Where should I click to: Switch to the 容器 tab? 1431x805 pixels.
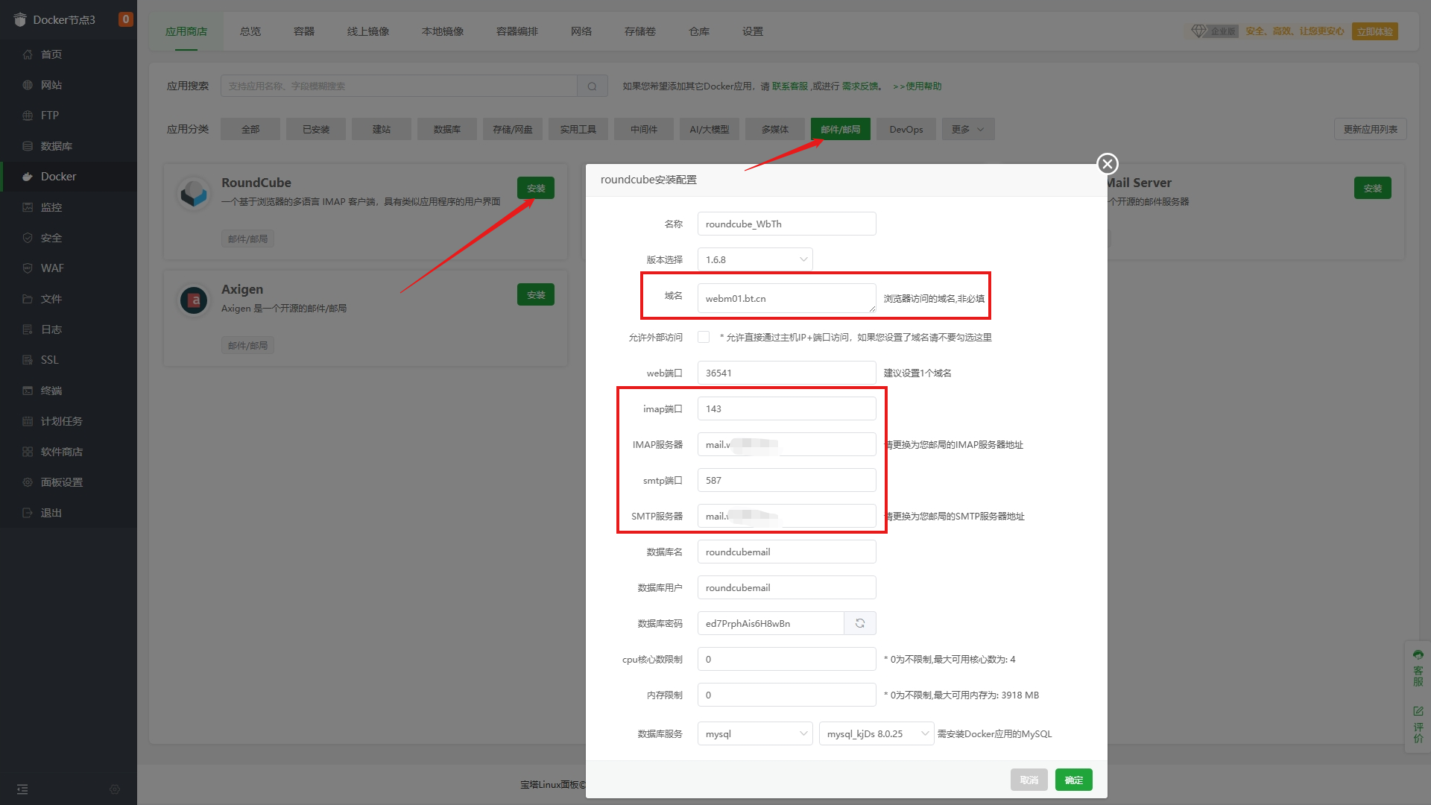[304, 31]
